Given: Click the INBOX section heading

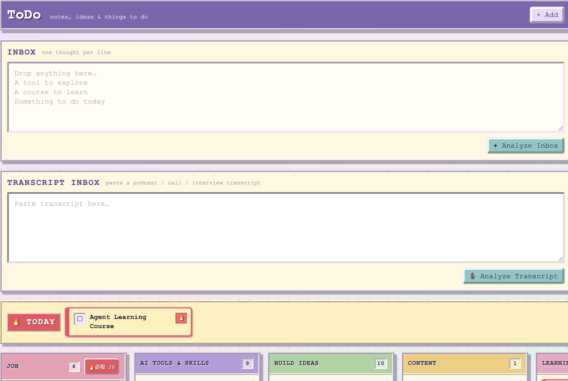Looking at the screenshot, I should pos(22,52).
